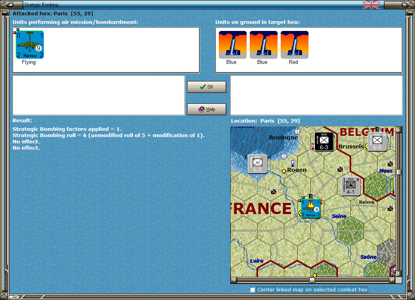Click the port anchor icon at Boulogne
Image resolution: width=415 pixels, height=300 pixels.
coord(297,131)
